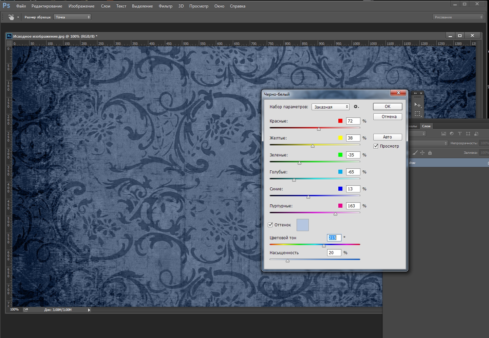
Task: Click the yellow color square beside Желтые
Action: click(x=340, y=138)
